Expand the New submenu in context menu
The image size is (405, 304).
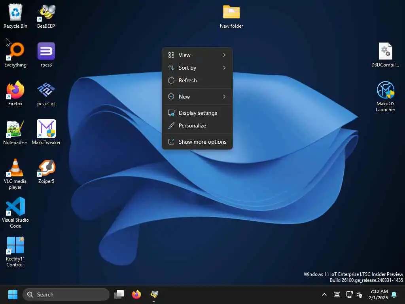coord(197,97)
